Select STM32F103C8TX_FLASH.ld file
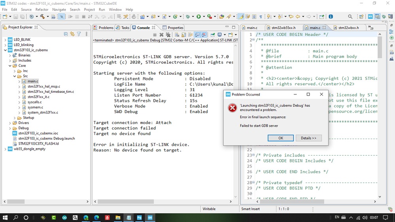 pos(38,144)
